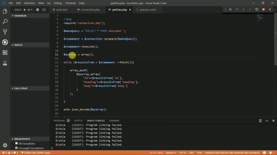Image resolution: width=277 pixels, height=155 pixels.
Task: Click Step Over in debug toolbar
Action: (x=237, y=9)
